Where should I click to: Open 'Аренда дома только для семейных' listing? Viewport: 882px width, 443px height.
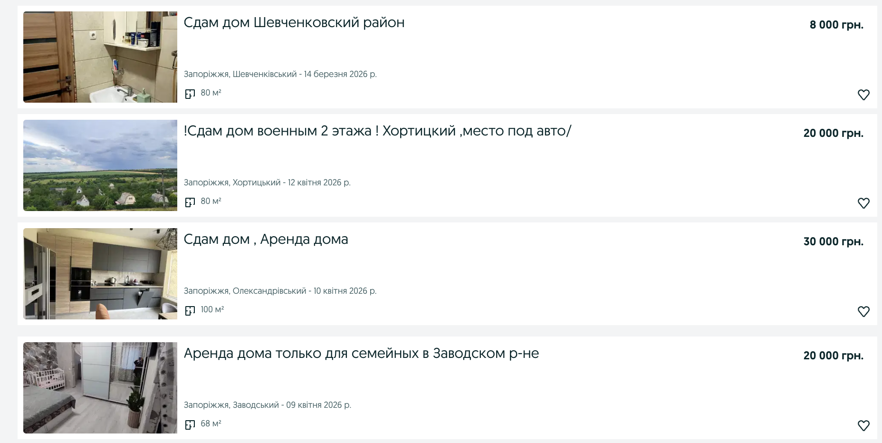pyautogui.click(x=361, y=354)
